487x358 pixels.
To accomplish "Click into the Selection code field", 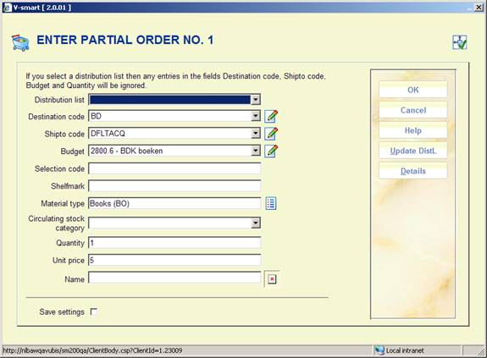I will click(x=174, y=168).
